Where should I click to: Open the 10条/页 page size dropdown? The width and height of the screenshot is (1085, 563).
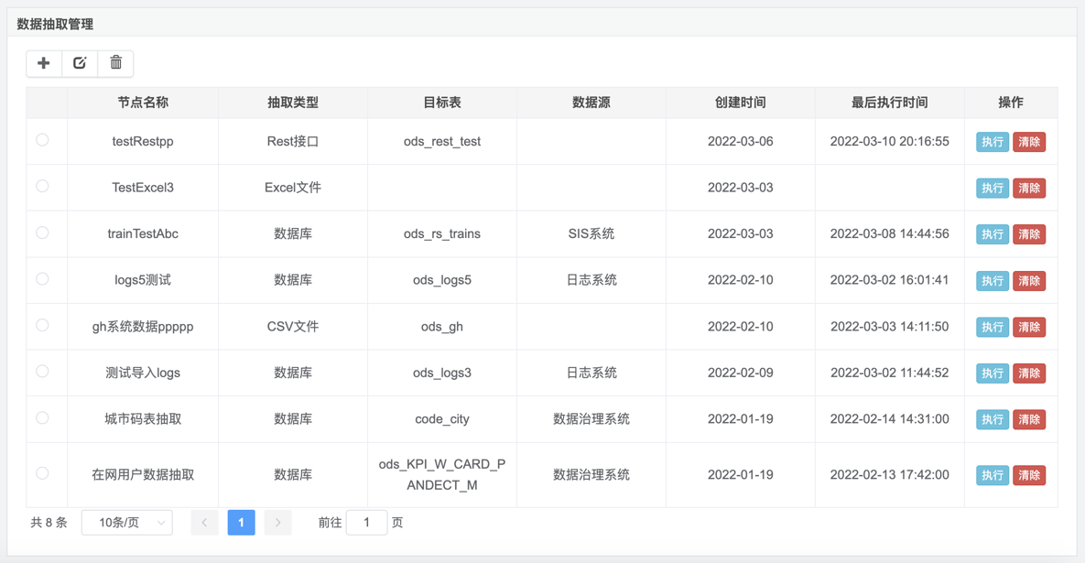tap(127, 523)
